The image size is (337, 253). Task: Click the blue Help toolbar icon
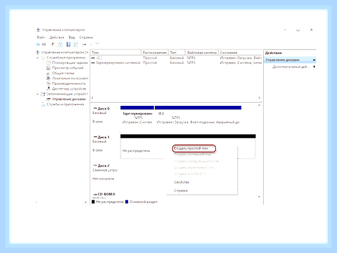(68, 45)
